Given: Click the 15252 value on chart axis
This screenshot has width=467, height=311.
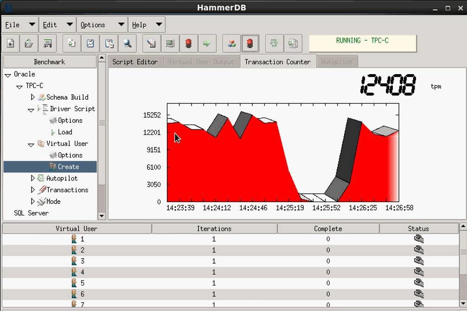Looking at the screenshot, I should pyautogui.click(x=152, y=115).
